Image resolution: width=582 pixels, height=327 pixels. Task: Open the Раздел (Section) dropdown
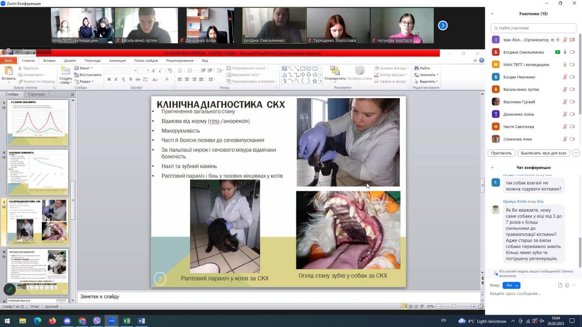pos(84,81)
